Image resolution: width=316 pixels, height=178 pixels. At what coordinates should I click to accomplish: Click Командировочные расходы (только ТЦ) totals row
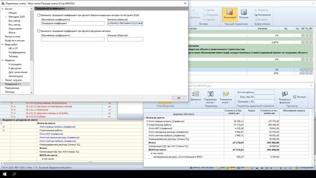[226, 139]
